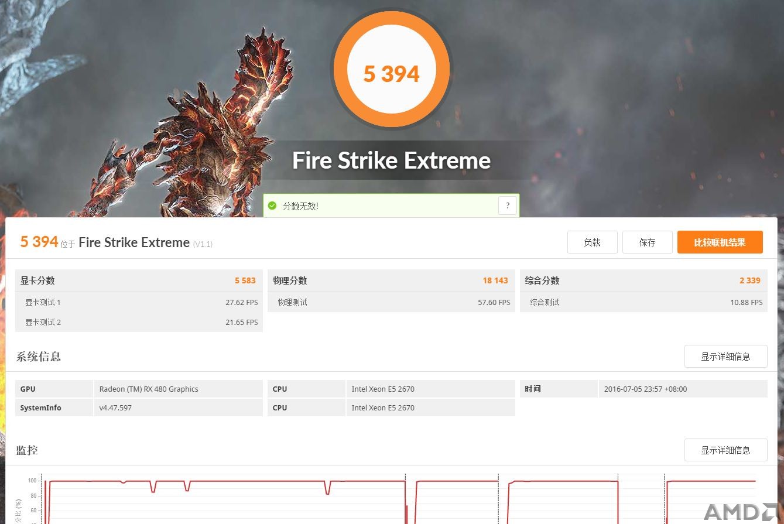Screen dimensions: 784x524
Task: Click the 27.62 FPS value
Action: pos(242,303)
